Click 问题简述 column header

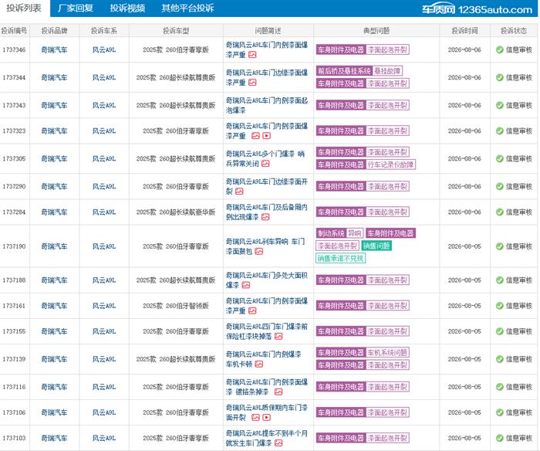point(268,31)
